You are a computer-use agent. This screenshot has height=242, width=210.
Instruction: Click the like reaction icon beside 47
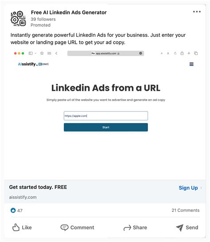13,210
